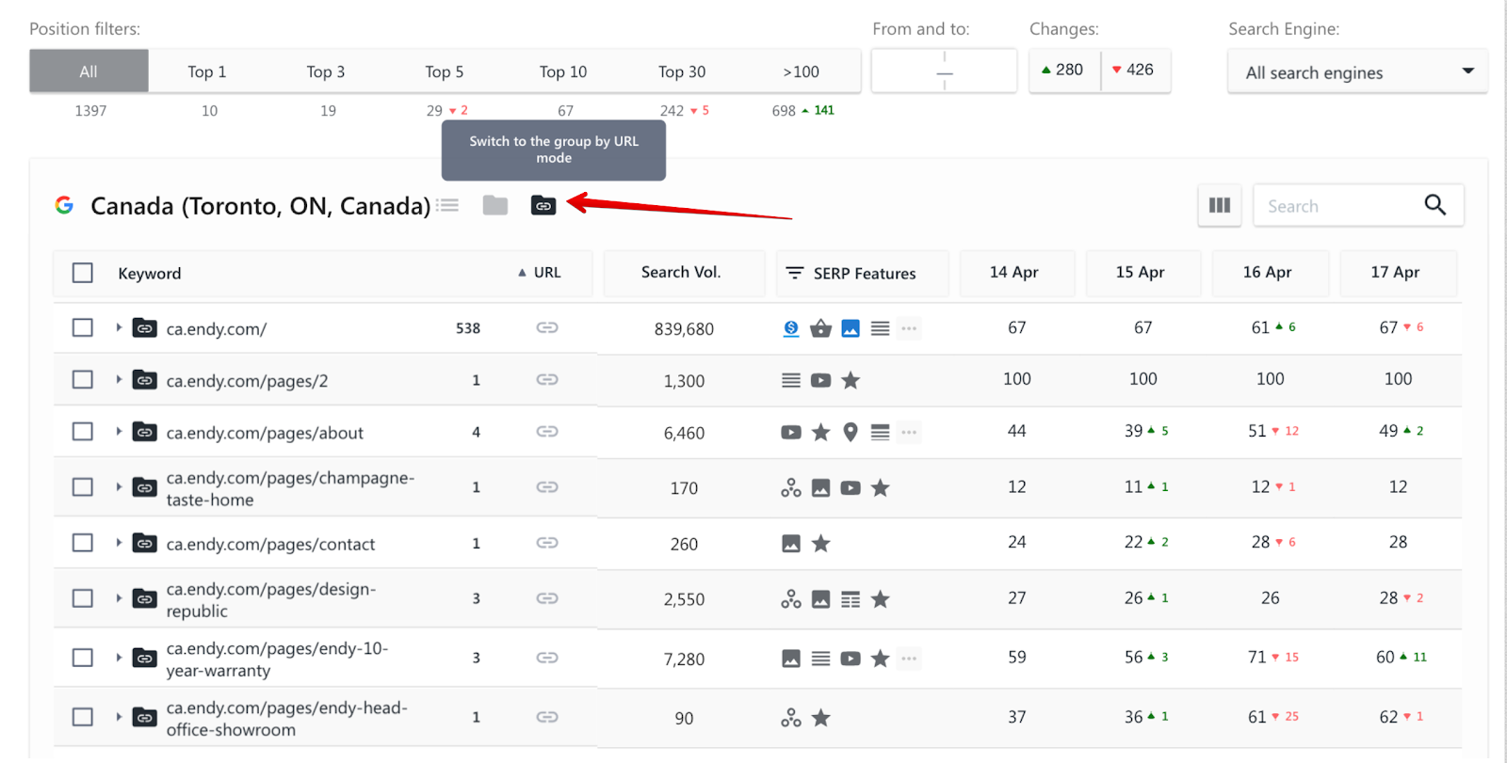Image resolution: width=1507 pixels, height=763 pixels.
Task: Switch to group by URL mode icon
Action: (543, 205)
